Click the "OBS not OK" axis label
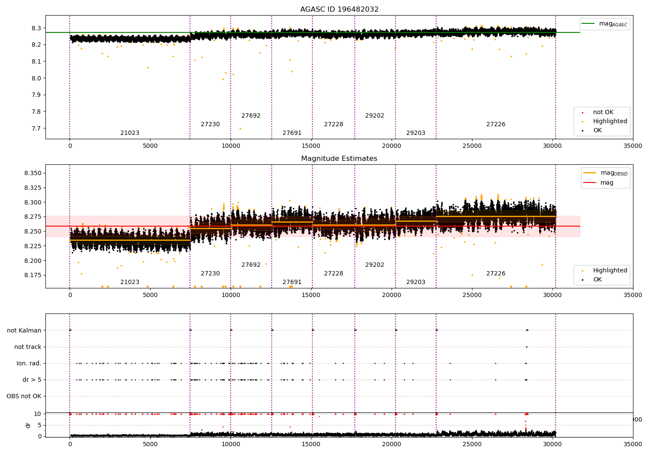Image resolution: width=649 pixels, height=454 pixels. [24, 396]
